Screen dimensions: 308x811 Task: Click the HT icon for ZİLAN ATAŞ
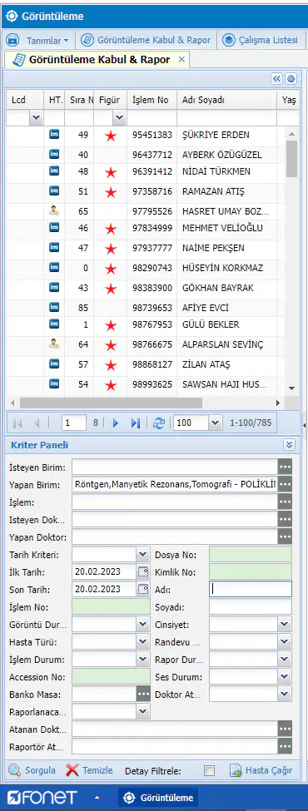tap(54, 363)
